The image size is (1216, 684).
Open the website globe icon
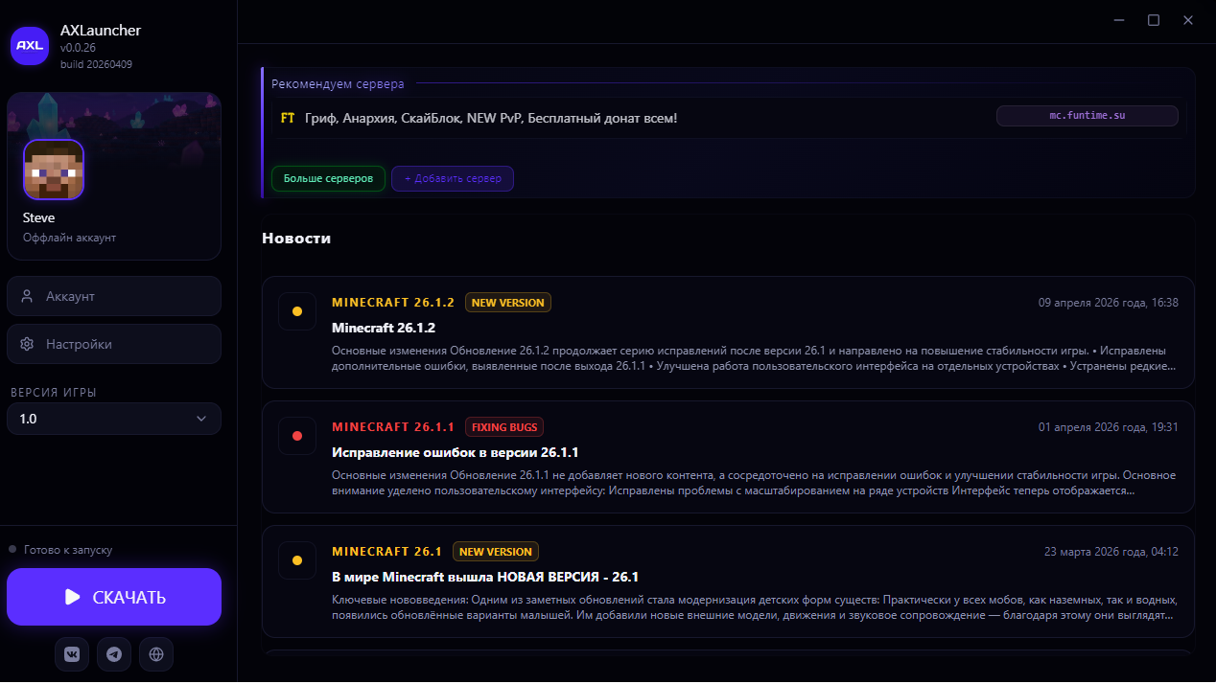(156, 654)
